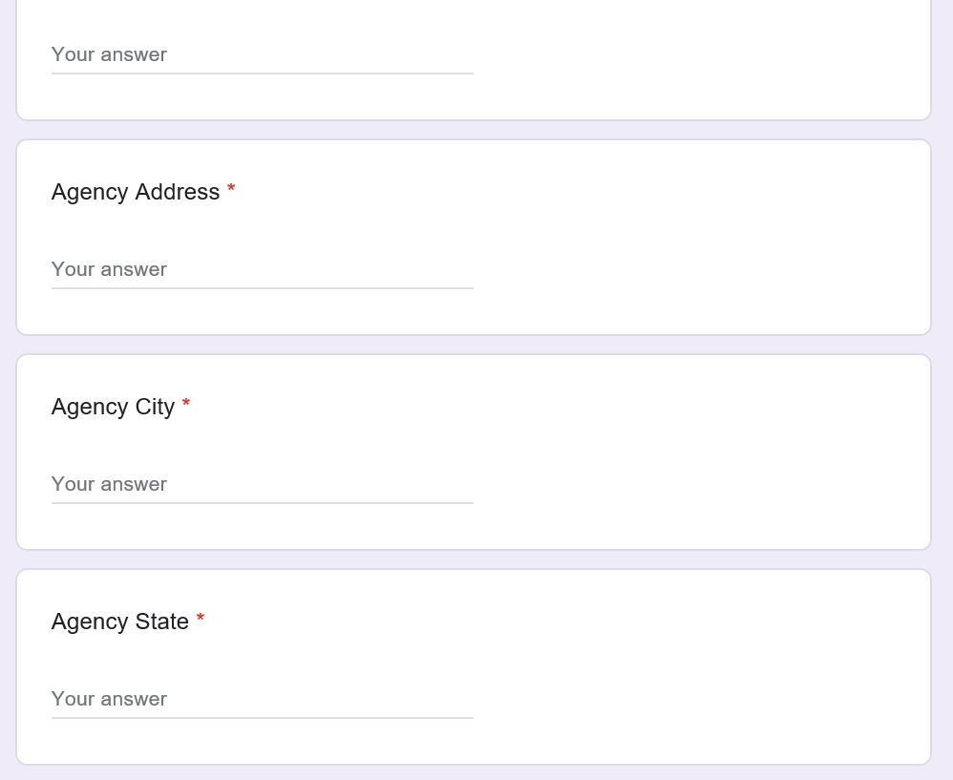
Task: Click the red asterisk after Agency State
Action: point(201,620)
